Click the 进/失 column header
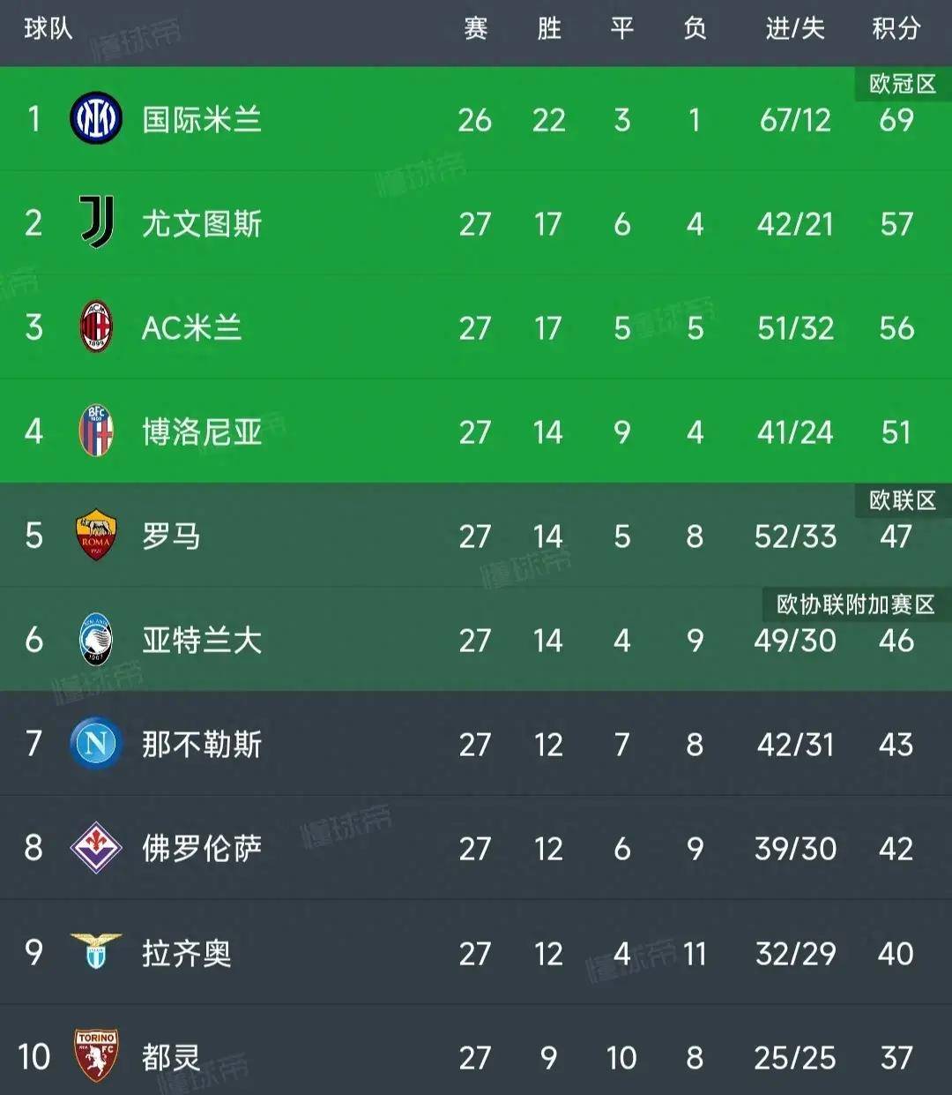 (x=794, y=29)
